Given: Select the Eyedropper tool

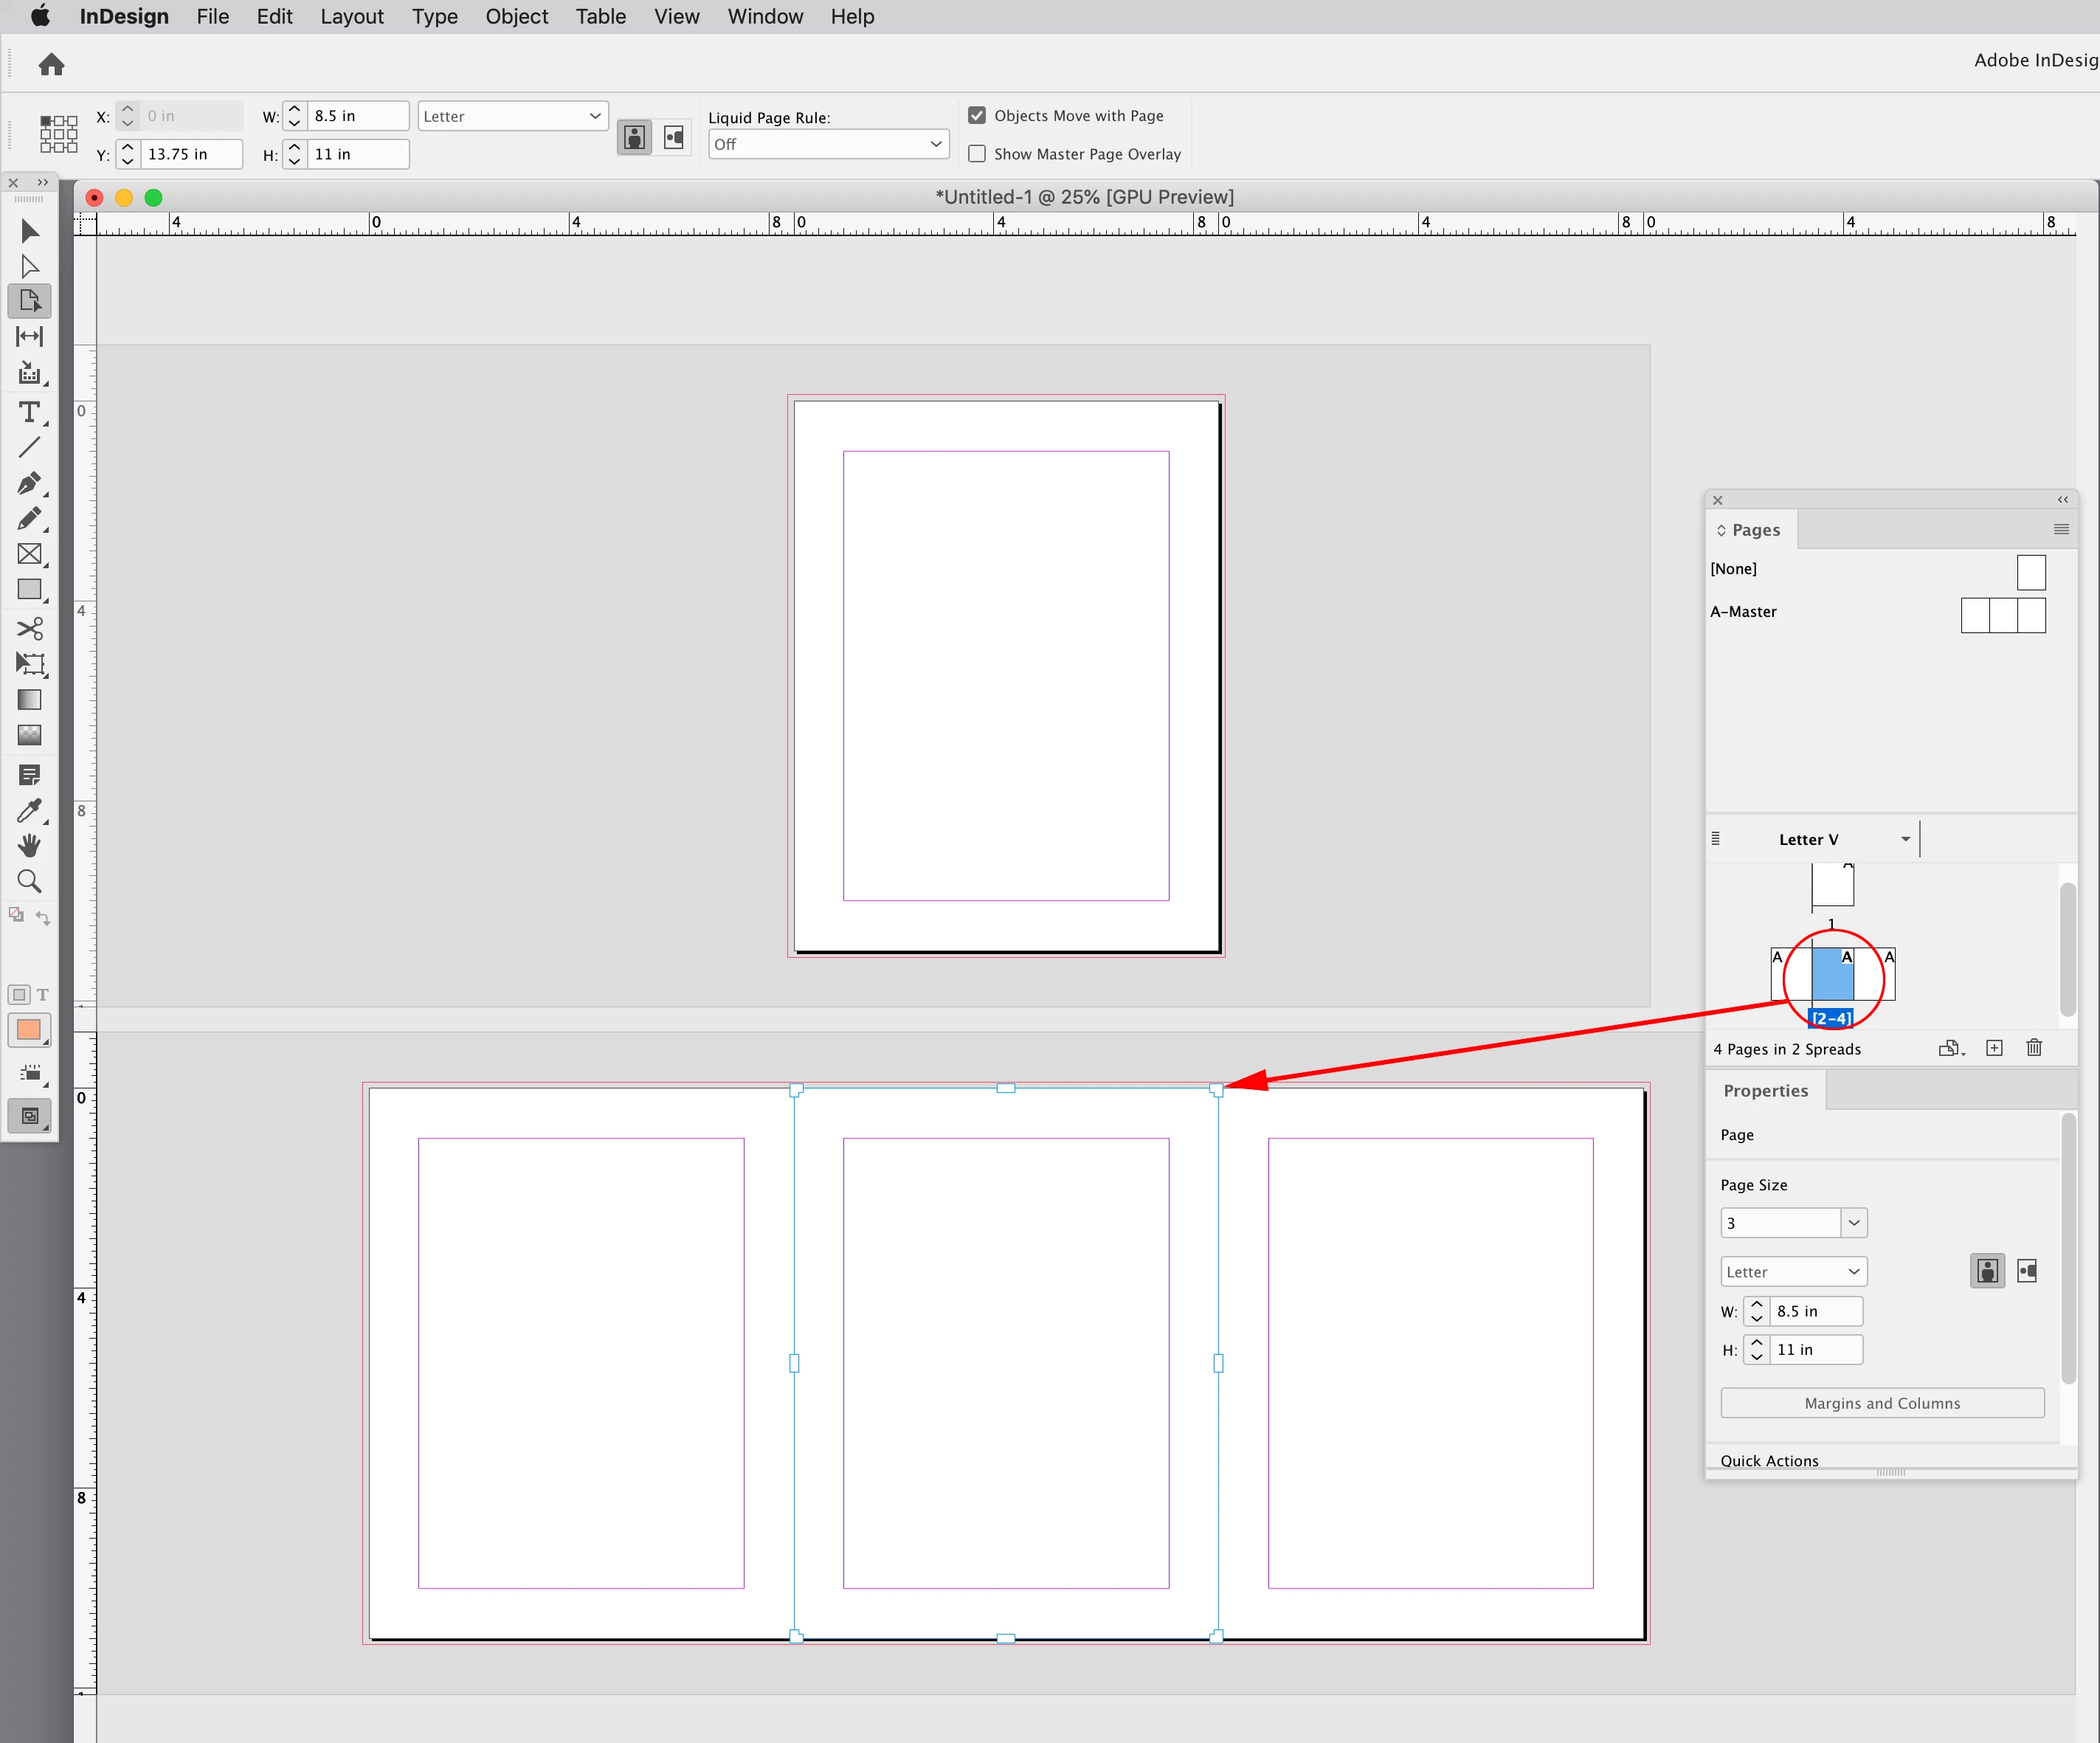Looking at the screenshot, I should coord(29,810).
